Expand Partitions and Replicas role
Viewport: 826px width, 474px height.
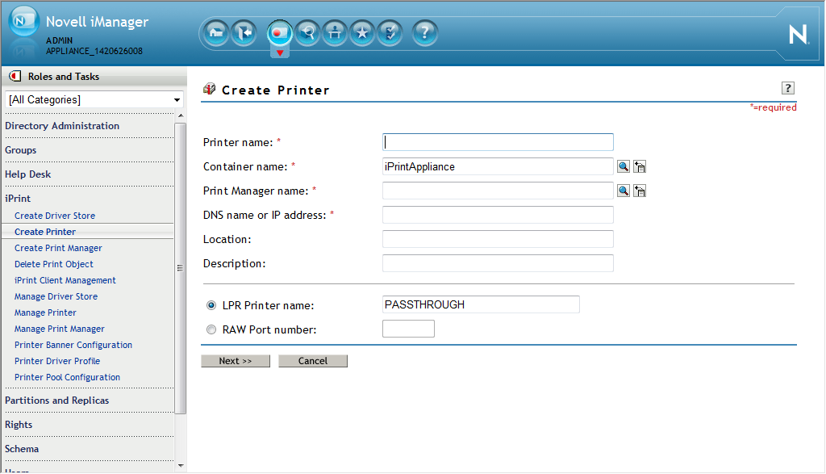57,401
